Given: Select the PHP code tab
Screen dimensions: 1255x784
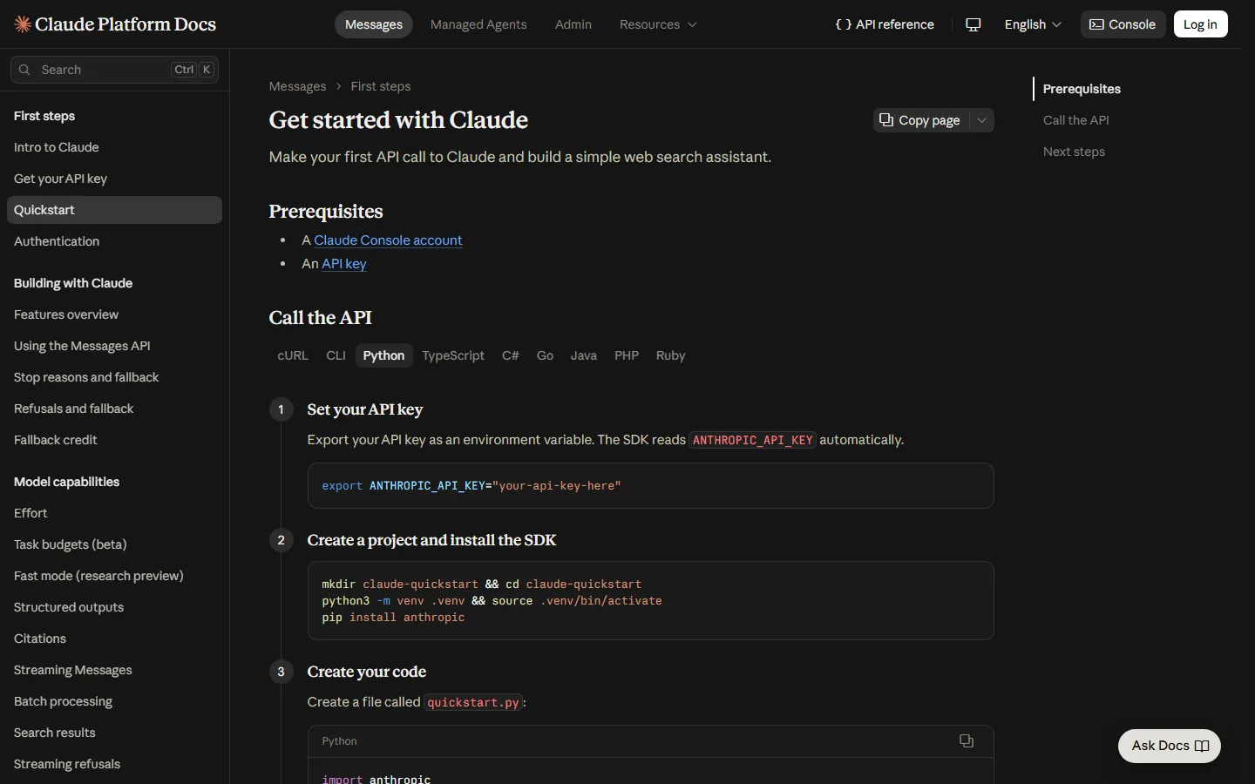Looking at the screenshot, I should click(x=627, y=355).
